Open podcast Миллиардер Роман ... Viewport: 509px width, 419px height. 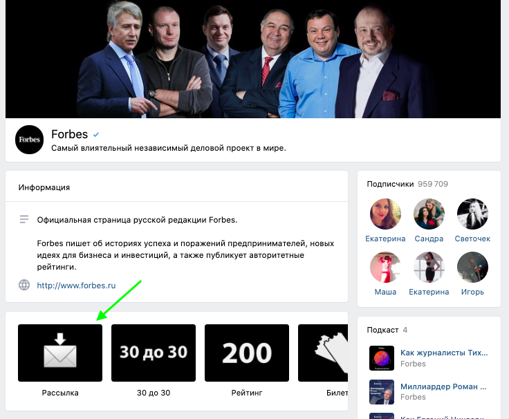[x=443, y=387]
